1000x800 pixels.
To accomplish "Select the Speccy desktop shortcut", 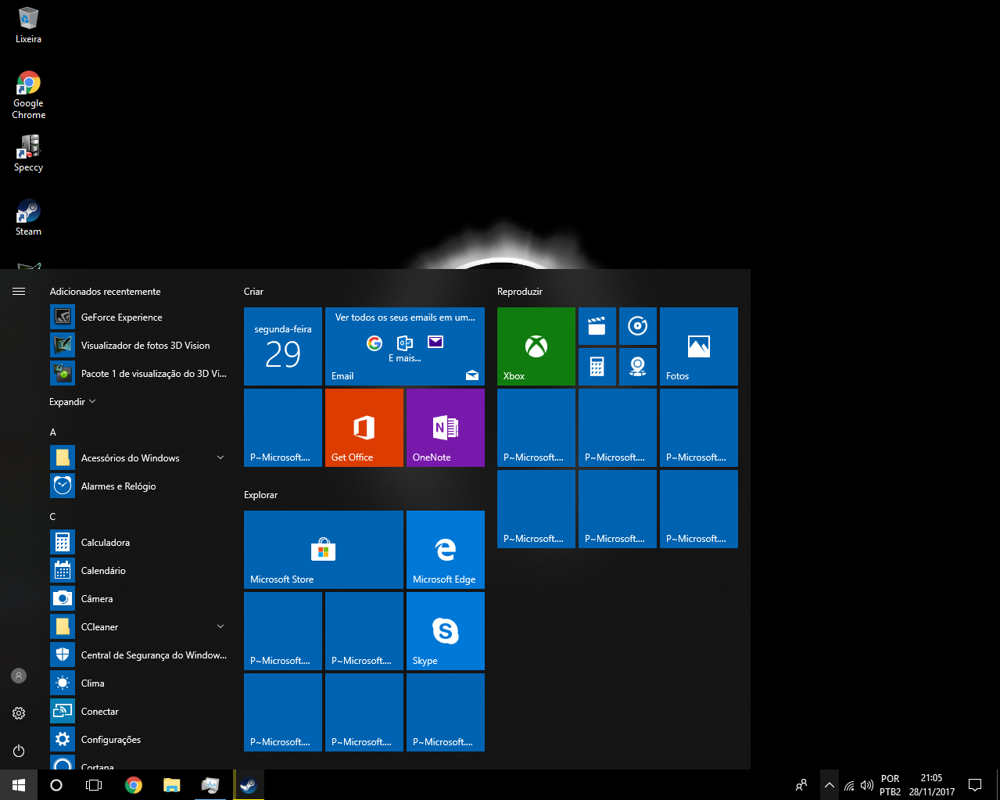I will click(x=28, y=153).
